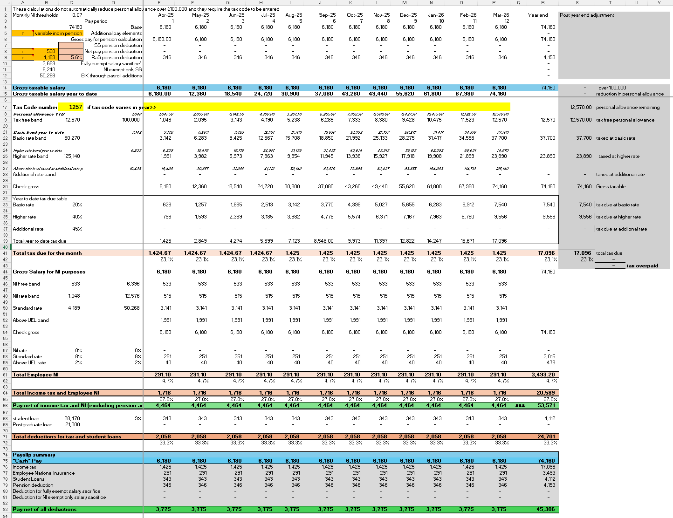Click 'Employee National Insurance' payslip label
The height and width of the screenshot is (518, 673).
click(x=43, y=473)
